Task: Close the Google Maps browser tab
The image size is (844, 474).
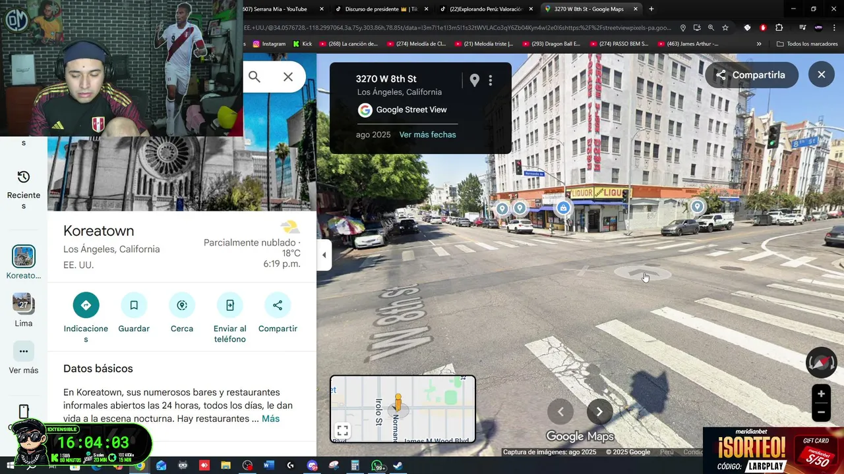Action: pyautogui.click(x=636, y=9)
